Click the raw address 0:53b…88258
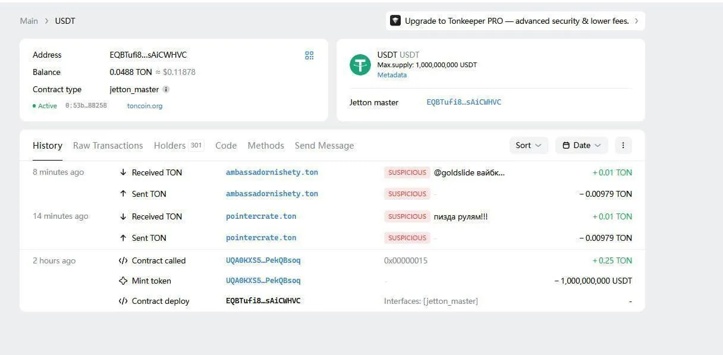723x355 pixels. [86, 106]
